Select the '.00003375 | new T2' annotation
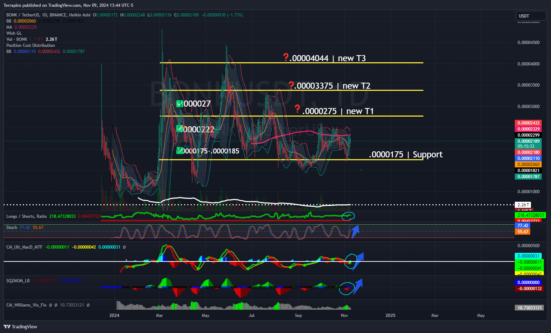Screen dimensions: 551x333 coord(332,86)
